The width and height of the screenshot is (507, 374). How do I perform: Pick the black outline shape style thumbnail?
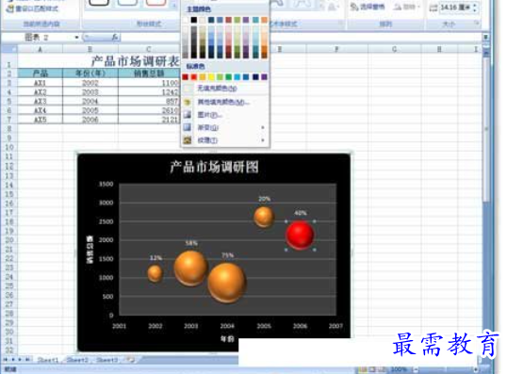click(x=99, y=3)
